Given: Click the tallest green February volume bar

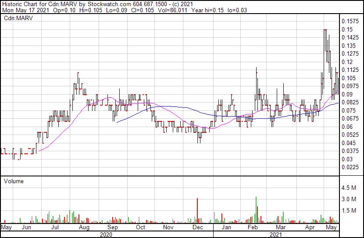Looking at the screenshot, I should pos(256,210).
